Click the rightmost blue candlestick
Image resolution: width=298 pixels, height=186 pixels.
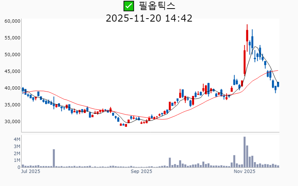click(x=278, y=84)
